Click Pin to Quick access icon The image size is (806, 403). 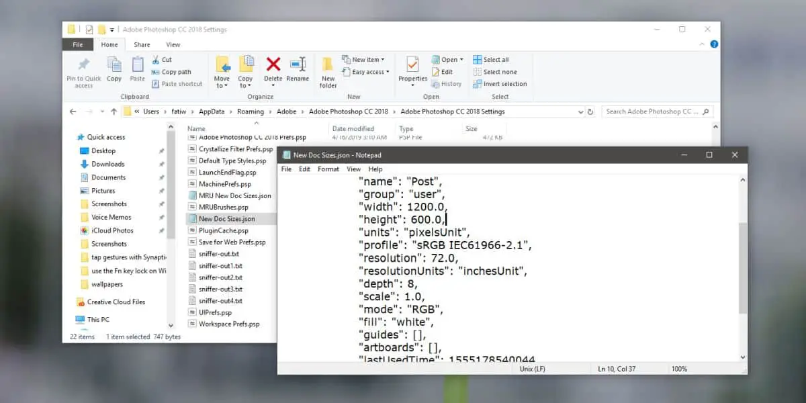tap(84, 64)
